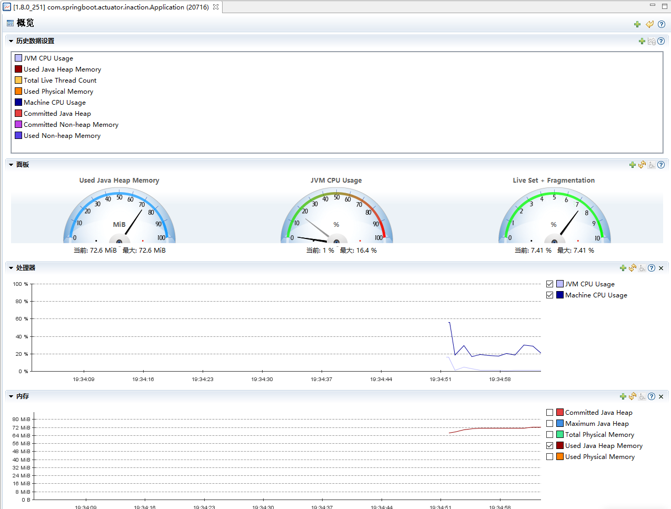This screenshot has width=671, height=509.
Task: Add a new chart using the 概览 plus icon
Action: click(637, 24)
